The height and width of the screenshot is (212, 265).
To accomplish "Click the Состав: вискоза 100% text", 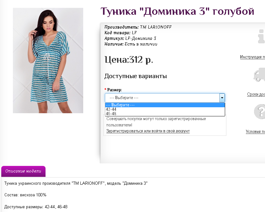I will click(x=25, y=195).
